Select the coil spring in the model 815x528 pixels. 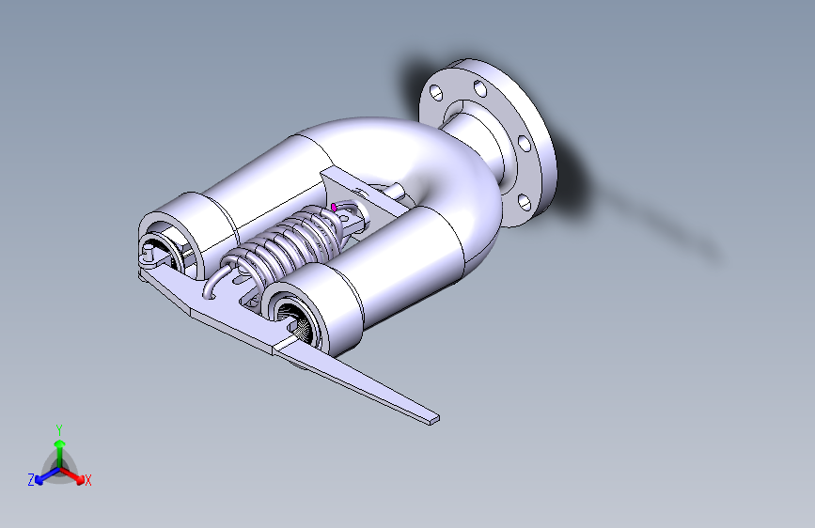[x=289, y=247]
